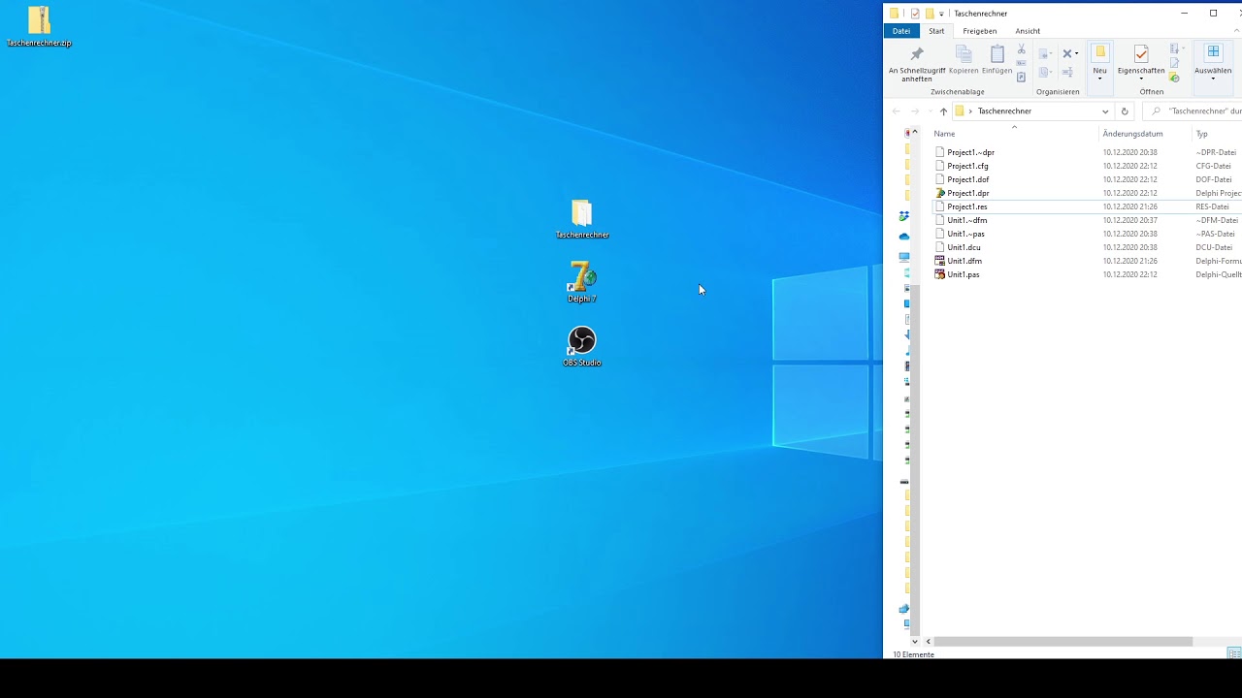
Task: Expand the Delete (X) dropdown arrow
Action: [x=1076, y=53]
